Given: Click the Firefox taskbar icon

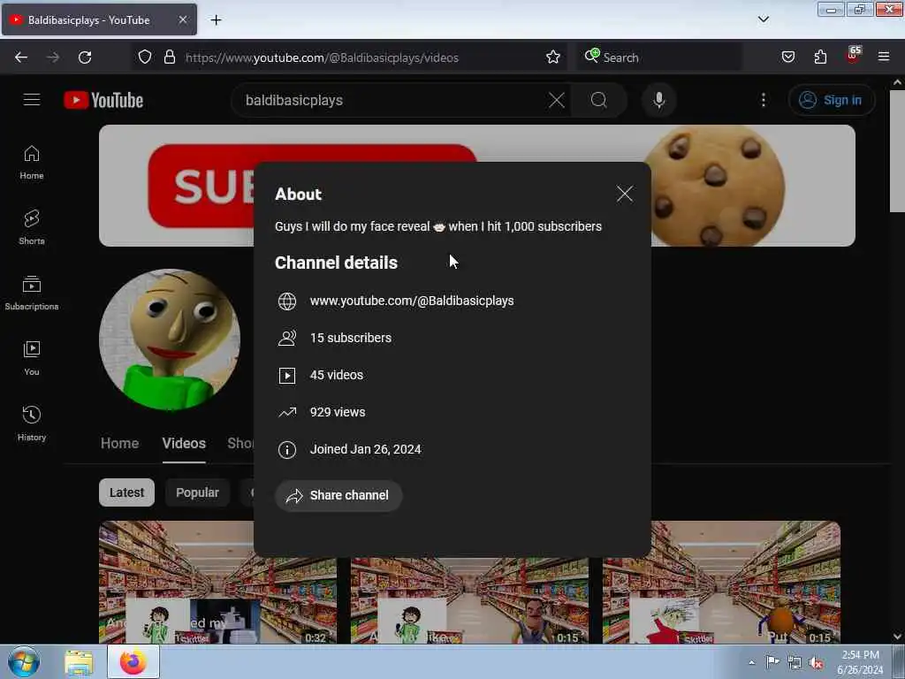Looking at the screenshot, I should coord(133,662).
